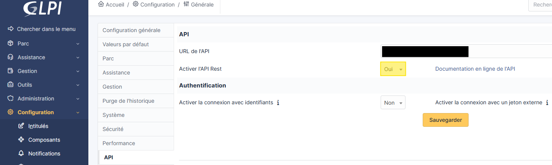Click the info icon beside identifiants option

click(x=278, y=103)
